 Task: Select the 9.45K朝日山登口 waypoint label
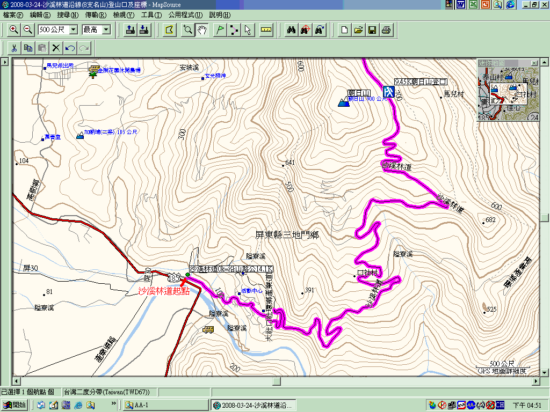click(421, 82)
